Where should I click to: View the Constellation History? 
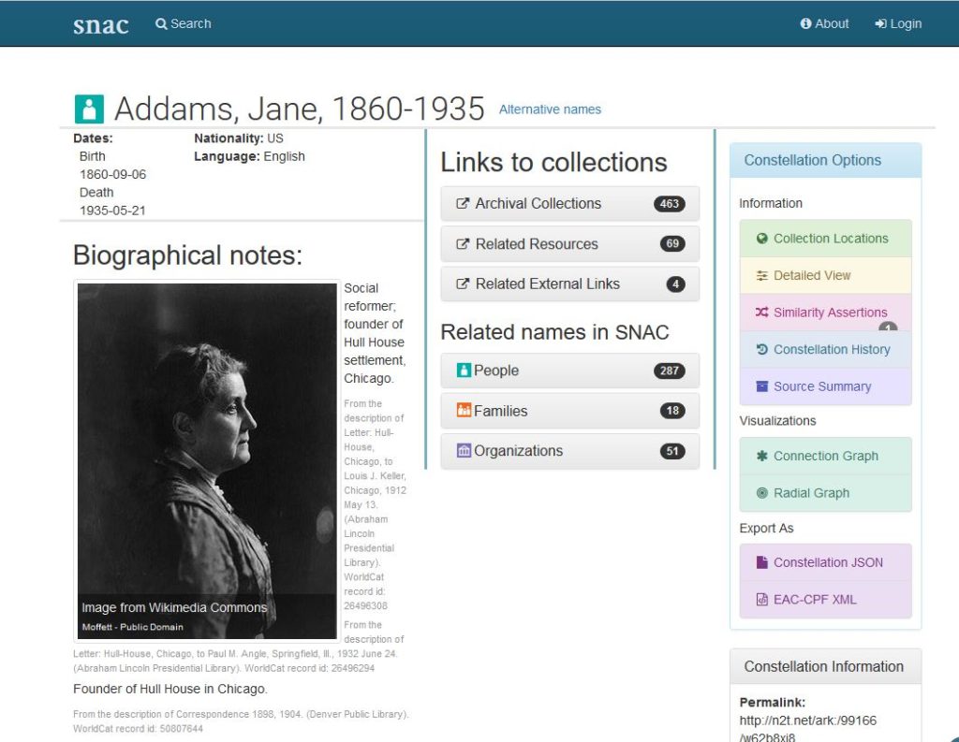pyautogui.click(x=825, y=349)
